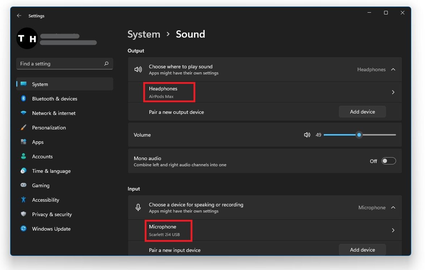Open AirPods Max headphones properties
The image size is (425, 270).
(393, 92)
